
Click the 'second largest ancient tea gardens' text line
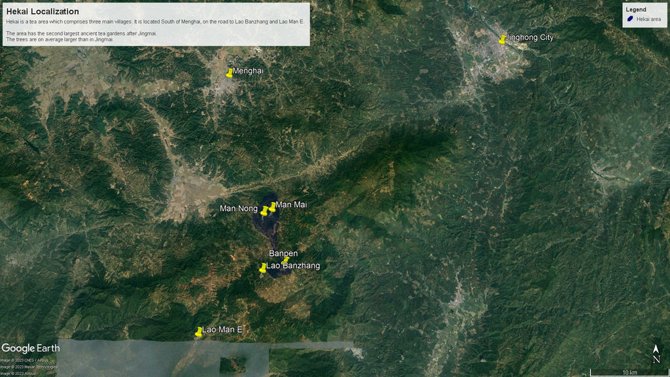82,33
